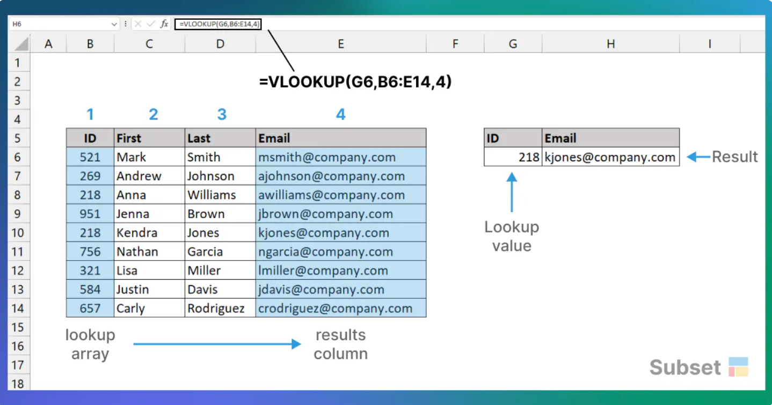Screen dimensions: 772x405
Task: Click the Cancel X icon in formula bar
Action: tap(138, 24)
